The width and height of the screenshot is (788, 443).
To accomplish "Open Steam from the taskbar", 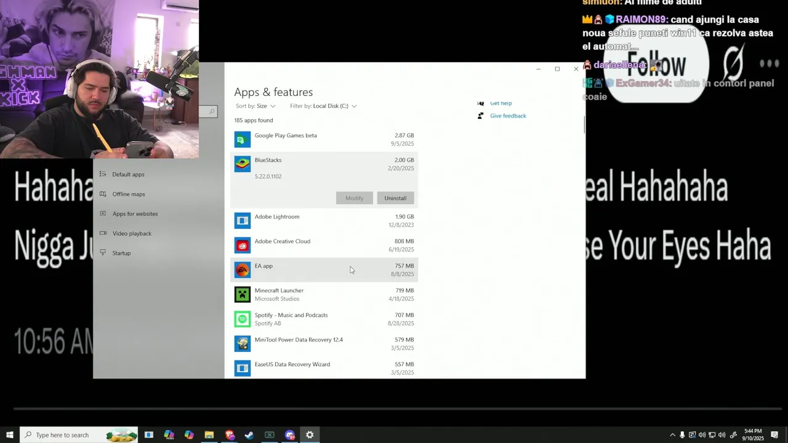I will point(249,435).
